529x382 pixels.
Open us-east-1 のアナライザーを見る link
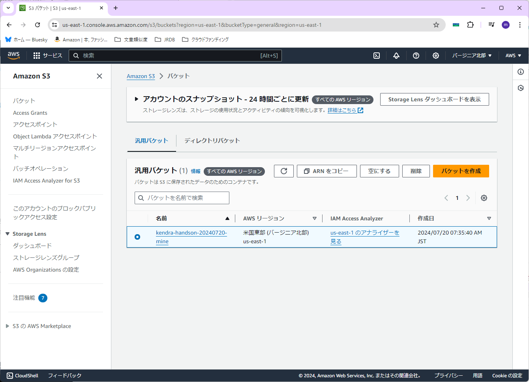click(365, 237)
